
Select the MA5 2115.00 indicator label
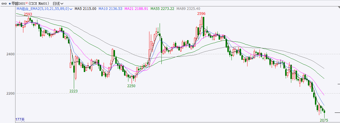[85, 9]
